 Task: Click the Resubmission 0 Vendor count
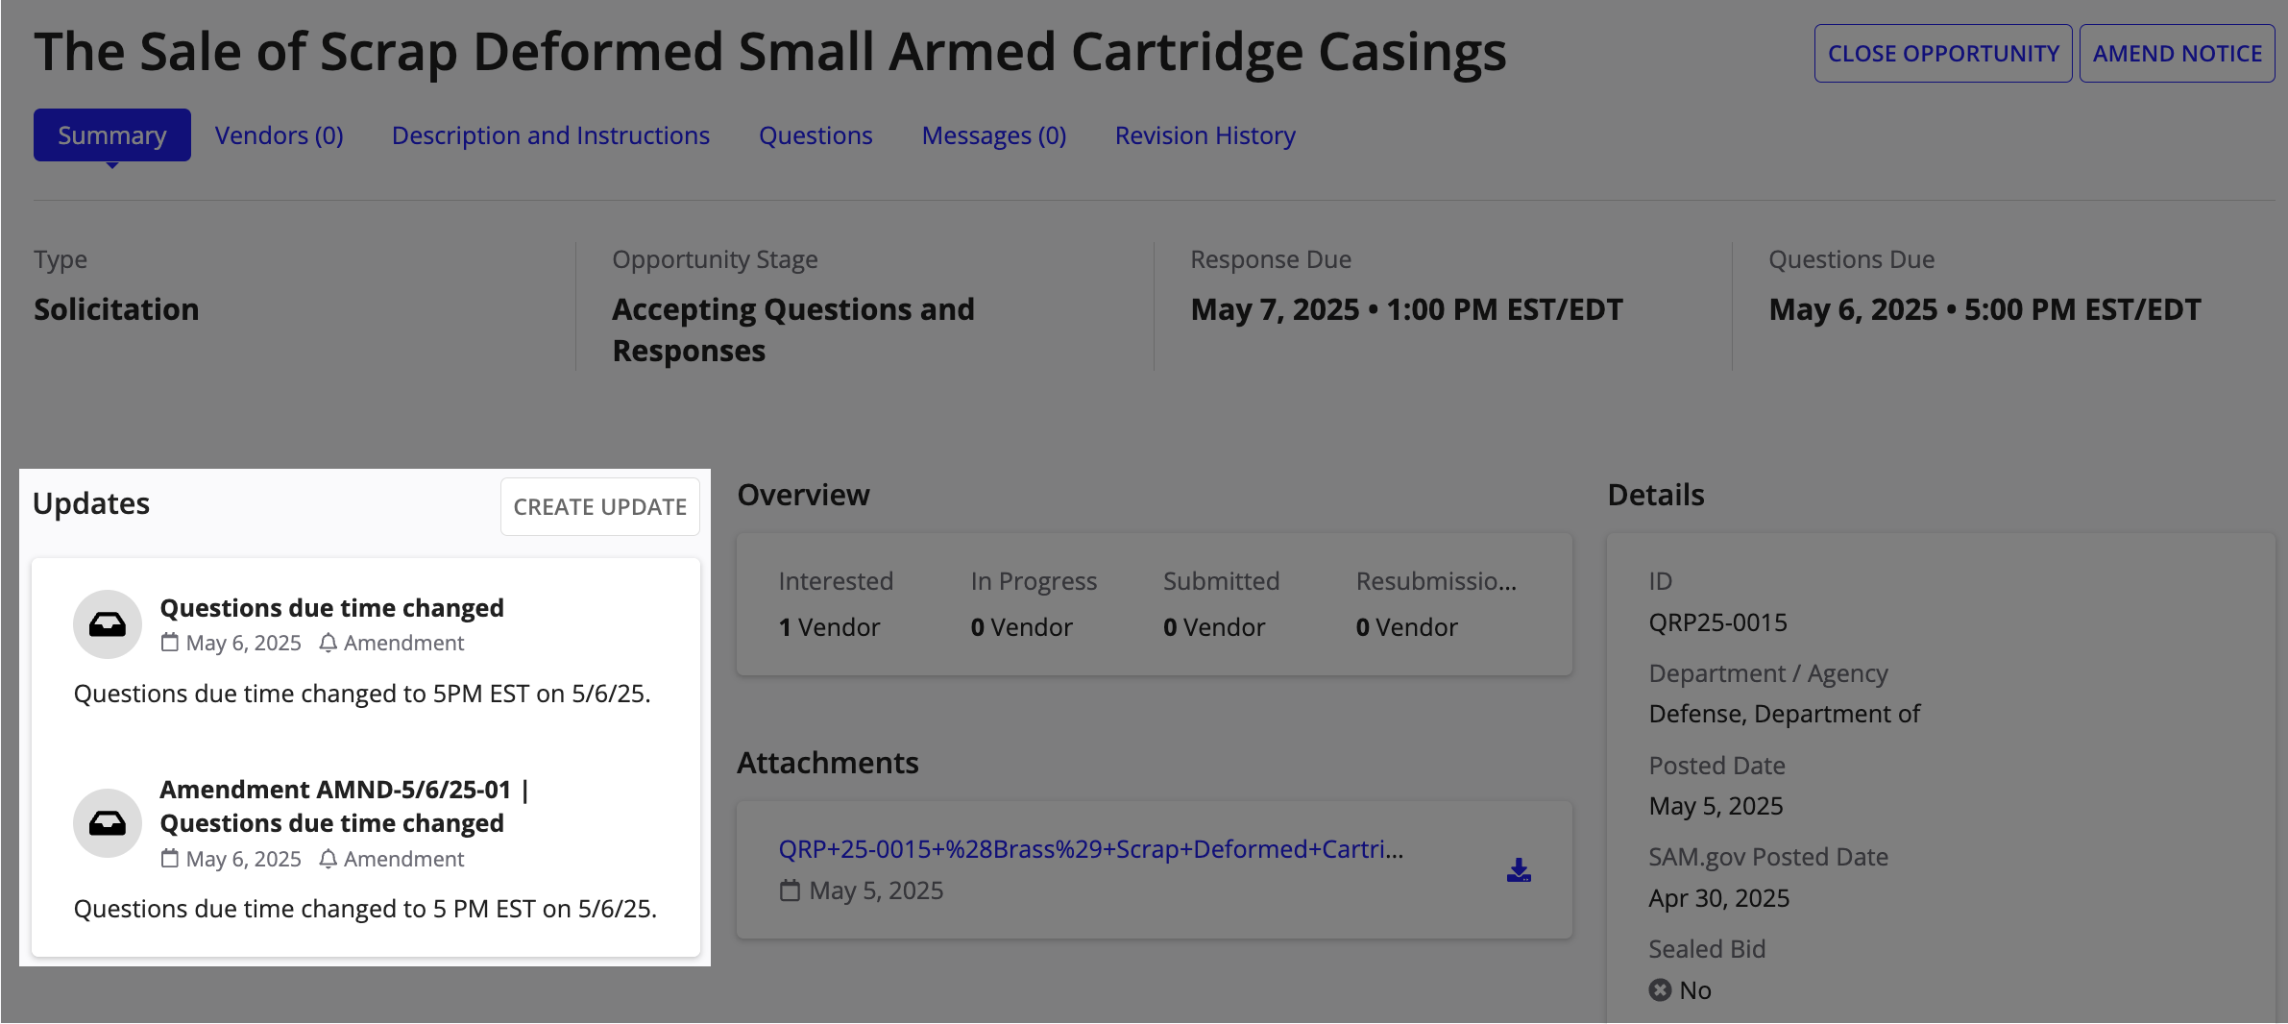(x=1407, y=627)
